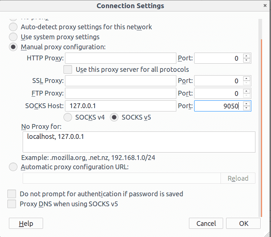271x237 pixels.
Task: Increase SSL Proxy port with up arrow
Action: coord(247,79)
